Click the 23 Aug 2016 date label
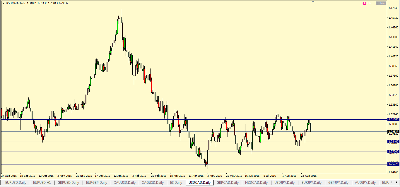Image resolution: width=400 pixels, height=187 pixels. tap(309, 176)
